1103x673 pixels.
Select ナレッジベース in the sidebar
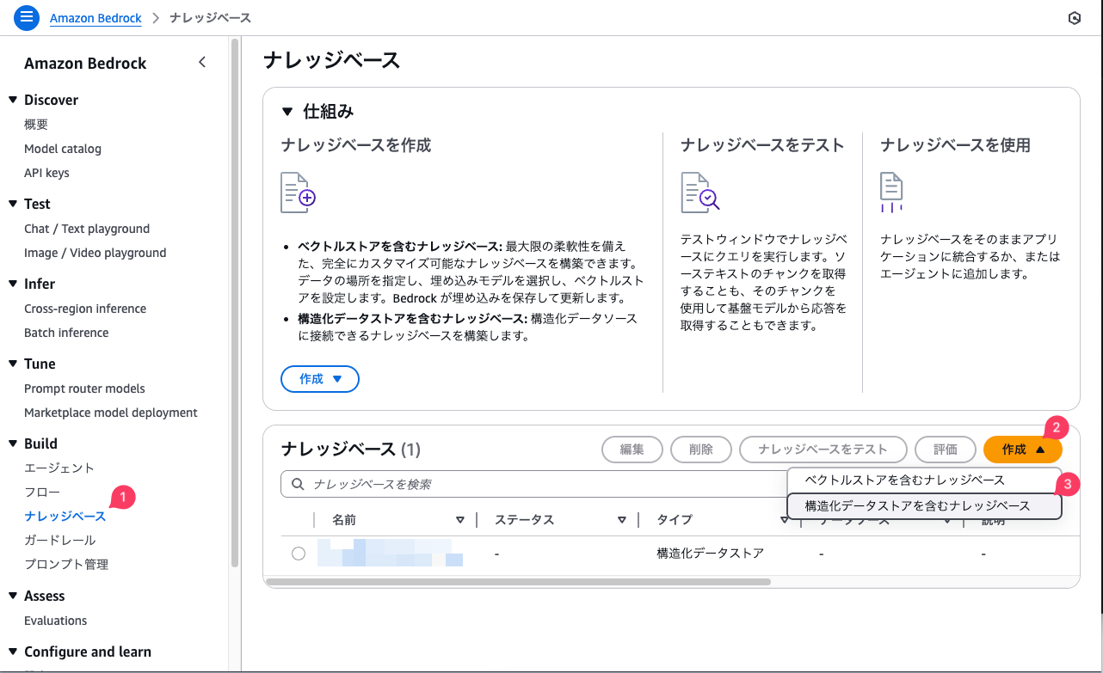(65, 517)
